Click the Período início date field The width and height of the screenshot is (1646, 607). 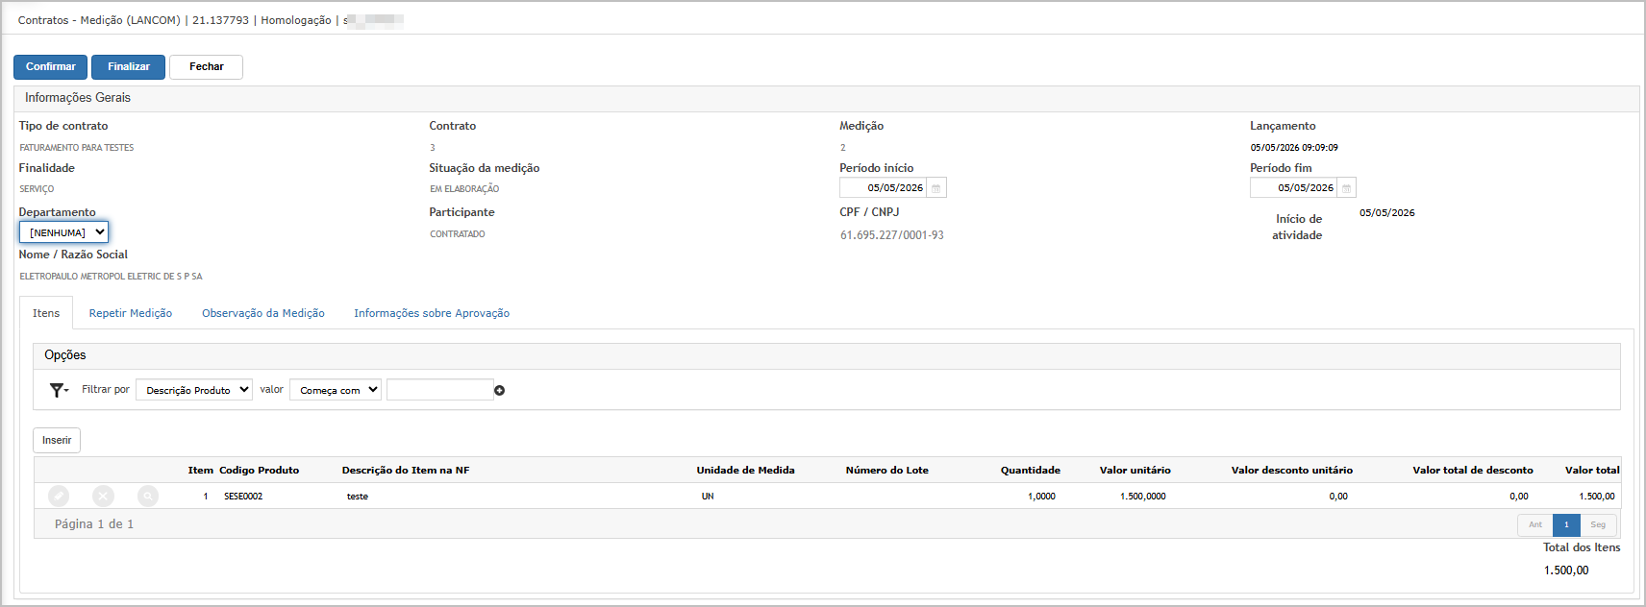[883, 188]
